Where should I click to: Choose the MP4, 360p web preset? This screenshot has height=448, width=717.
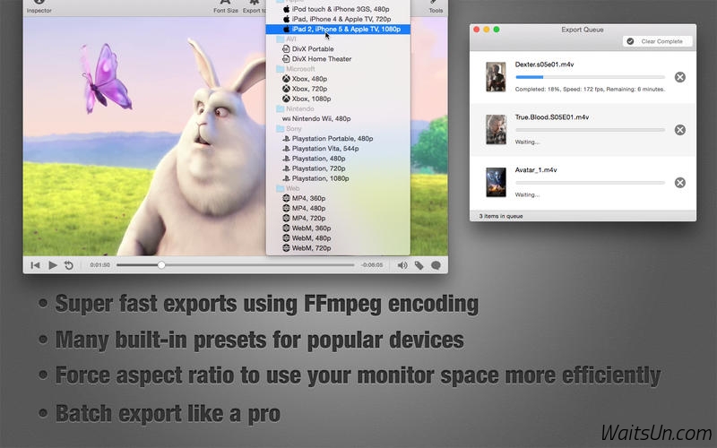pos(338,198)
